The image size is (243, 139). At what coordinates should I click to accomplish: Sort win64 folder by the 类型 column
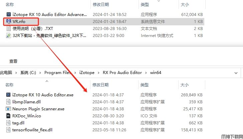click(145, 85)
